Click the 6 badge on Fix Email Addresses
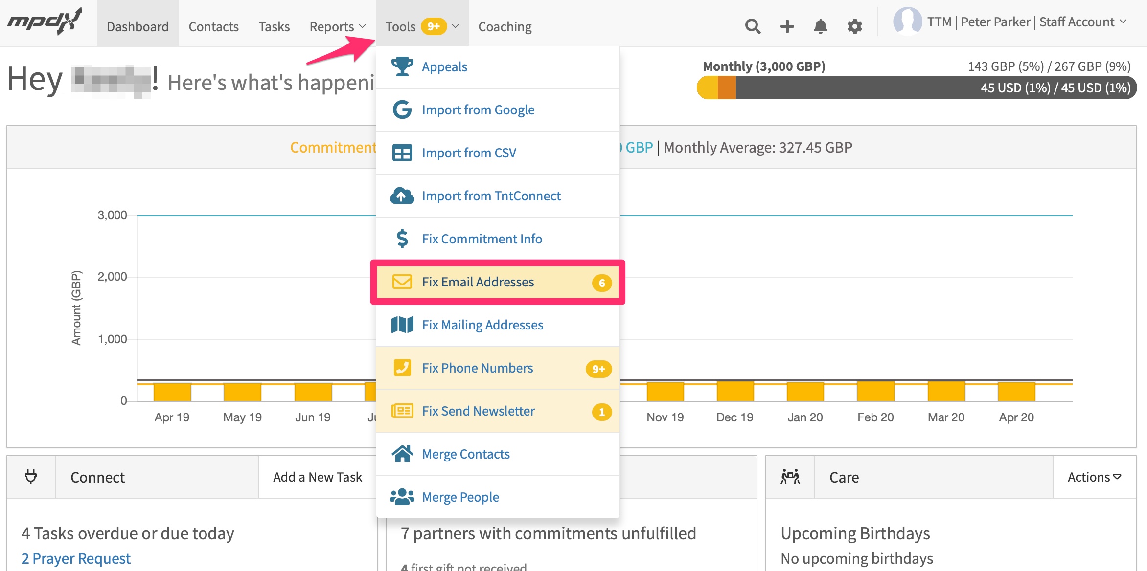This screenshot has height=571, width=1147. [602, 283]
